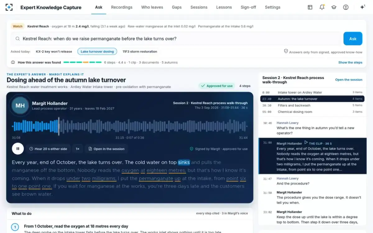Click the Watch badge
The image size is (373, 233).
pyautogui.click(x=18, y=26)
